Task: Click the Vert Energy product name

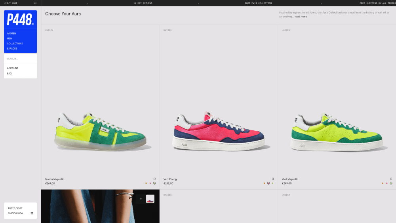Action: tap(170, 179)
